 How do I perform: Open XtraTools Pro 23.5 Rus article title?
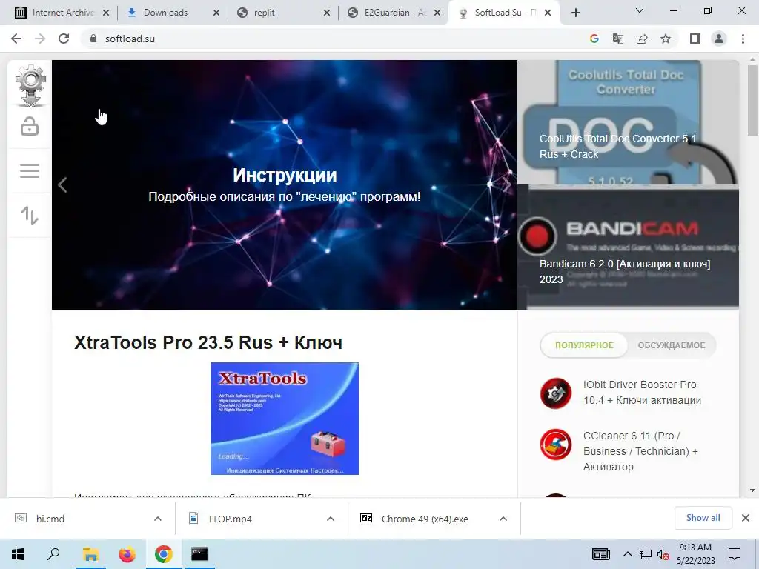click(x=208, y=342)
